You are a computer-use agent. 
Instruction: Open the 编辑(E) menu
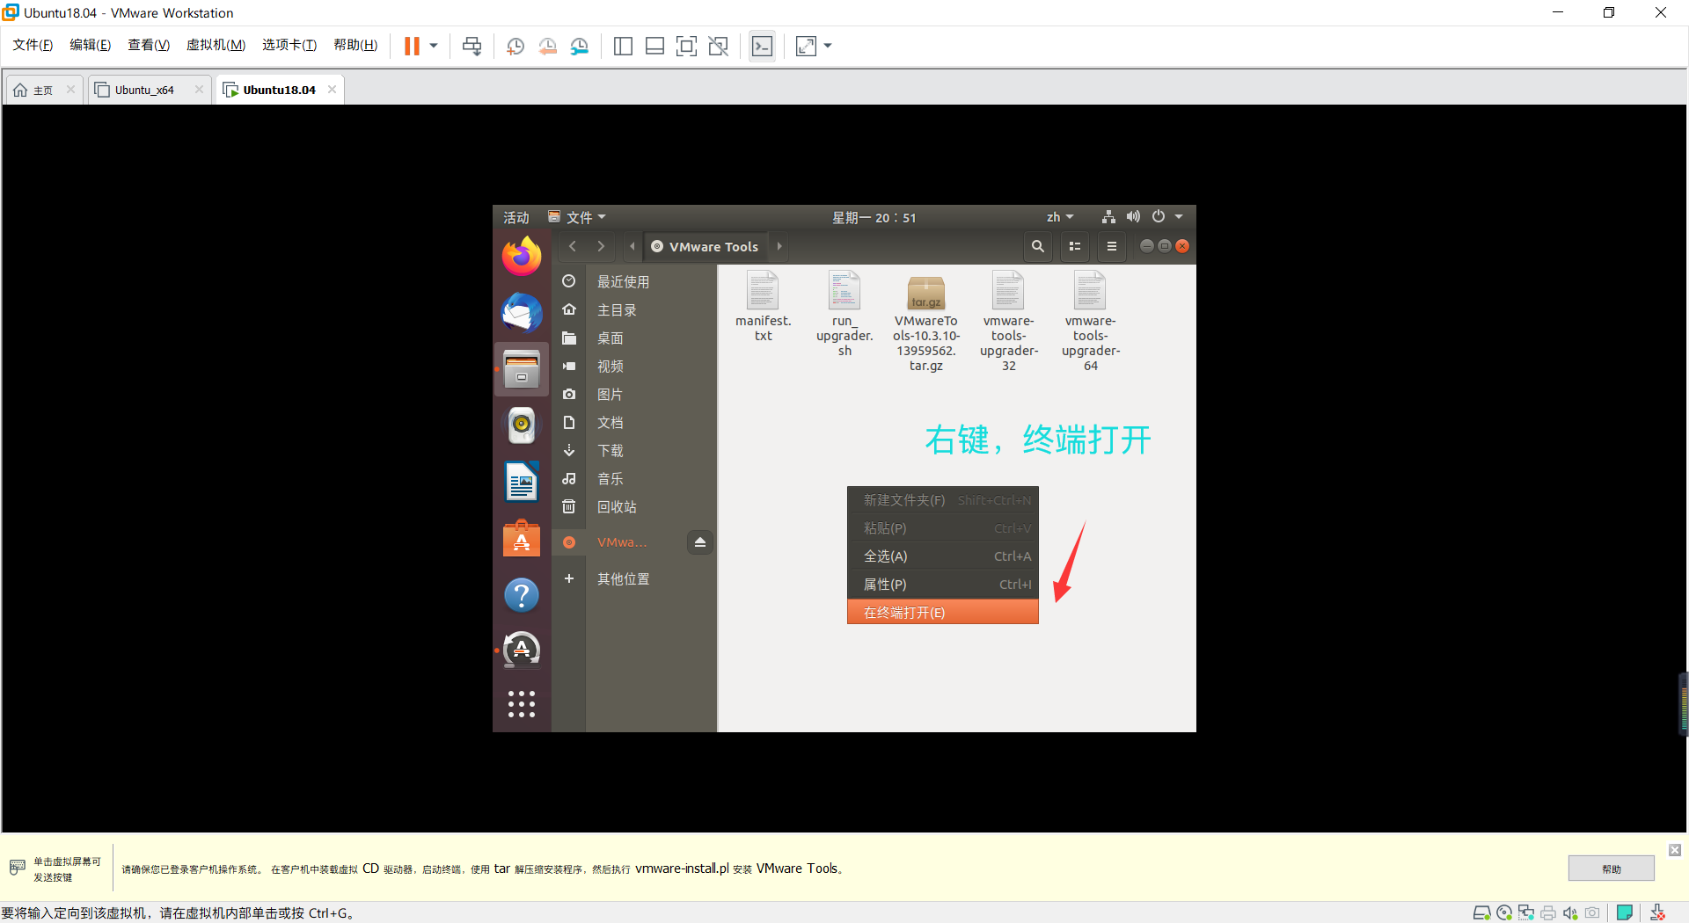91,45
